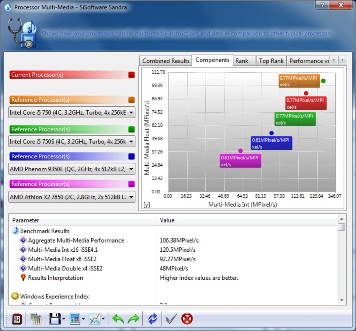The width and height of the screenshot is (356, 331).
Task: Open the AMD Phenom 9350E dropdown
Action: click(x=72, y=169)
